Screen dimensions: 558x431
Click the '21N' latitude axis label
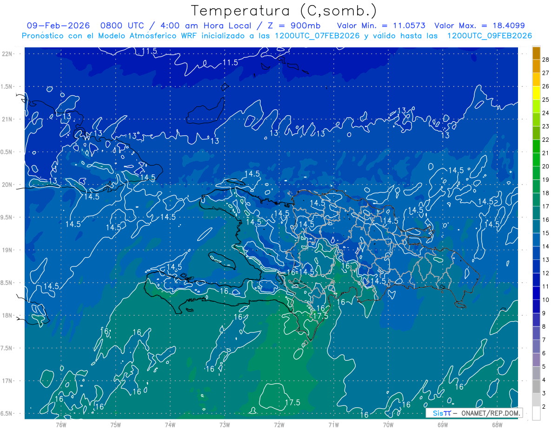(7, 119)
